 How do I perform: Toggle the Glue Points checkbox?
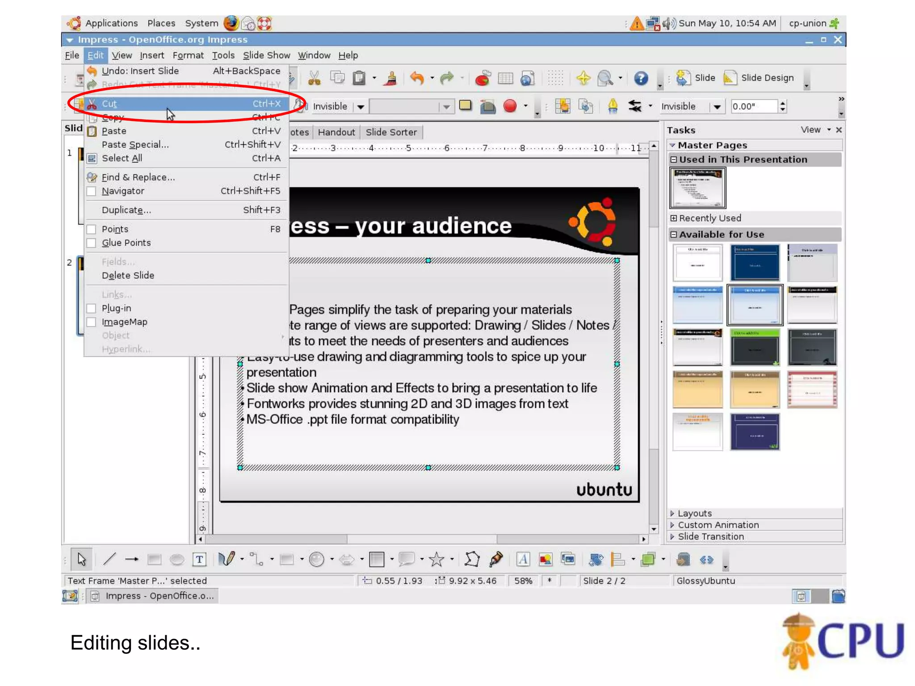tap(92, 243)
